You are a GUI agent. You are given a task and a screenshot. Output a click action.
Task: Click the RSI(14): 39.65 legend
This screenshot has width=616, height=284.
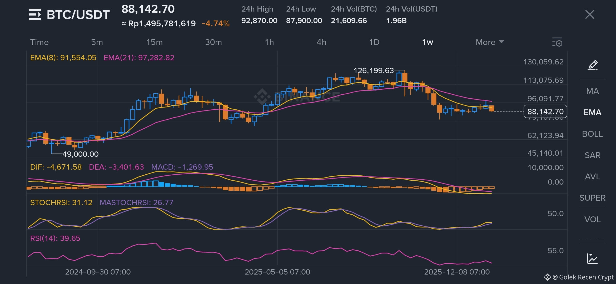[x=55, y=238]
